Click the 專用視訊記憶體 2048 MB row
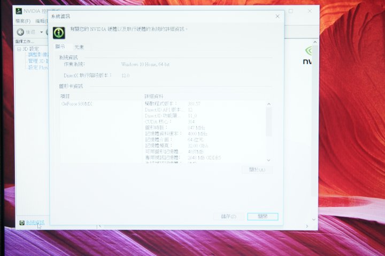The image size is (385, 256). (183, 158)
